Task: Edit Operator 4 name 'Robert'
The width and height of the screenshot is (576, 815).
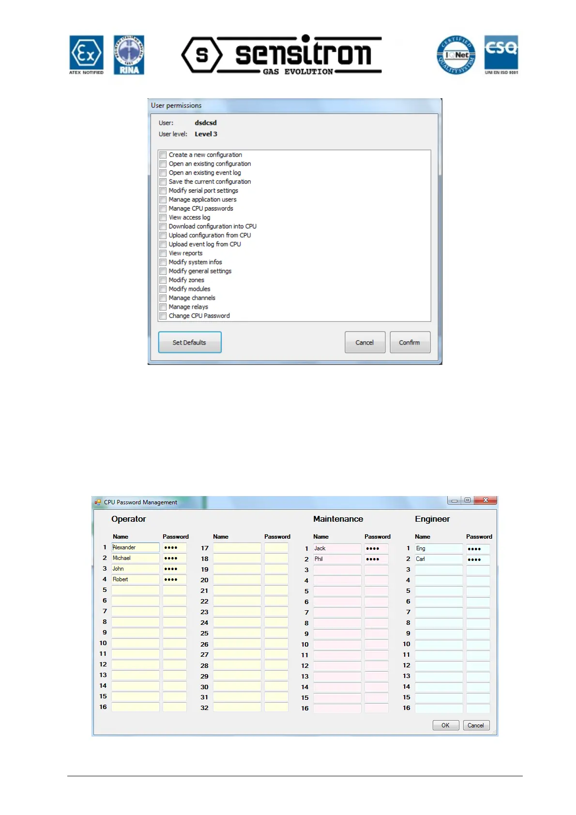Action: 136,579
